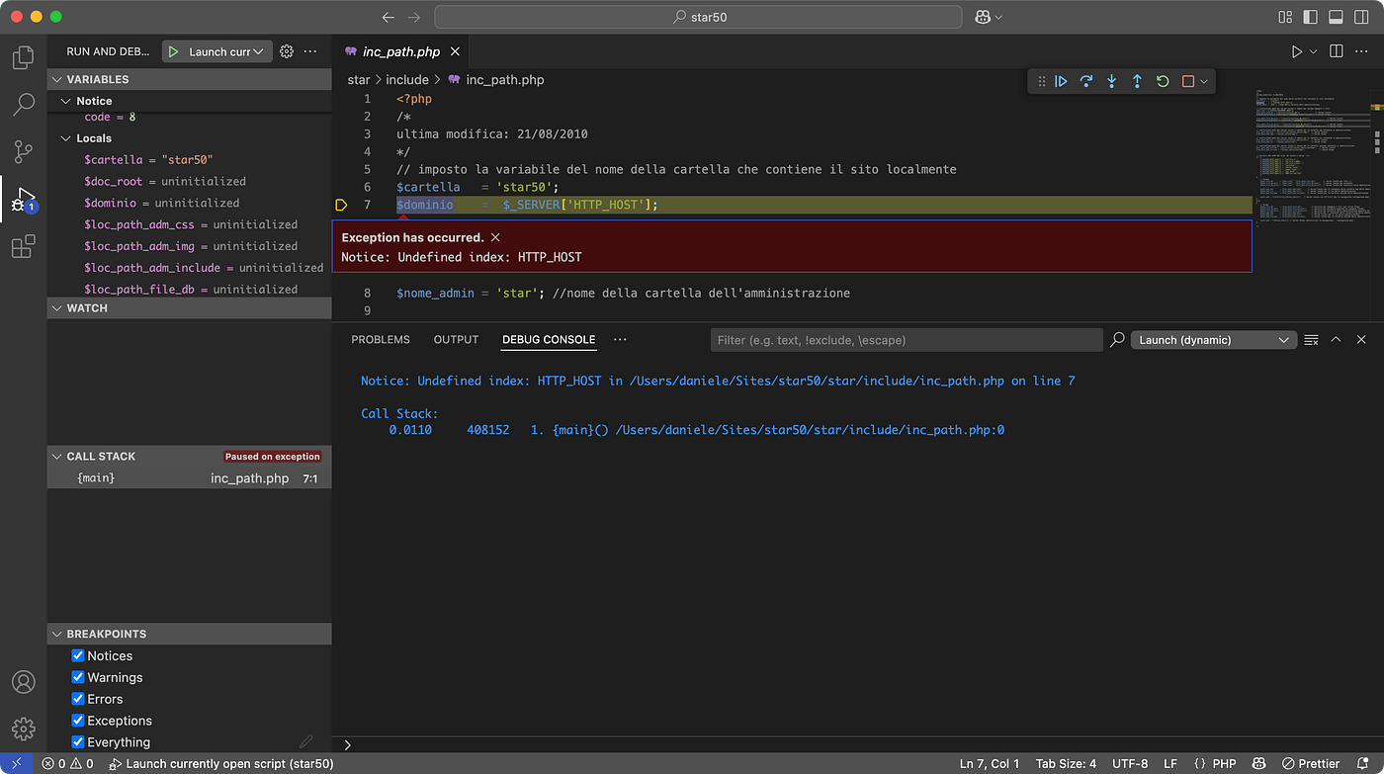Split the editor to the right
Image resolution: width=1384 pixels, height=774 pixels.
[x=1337, y=51]
